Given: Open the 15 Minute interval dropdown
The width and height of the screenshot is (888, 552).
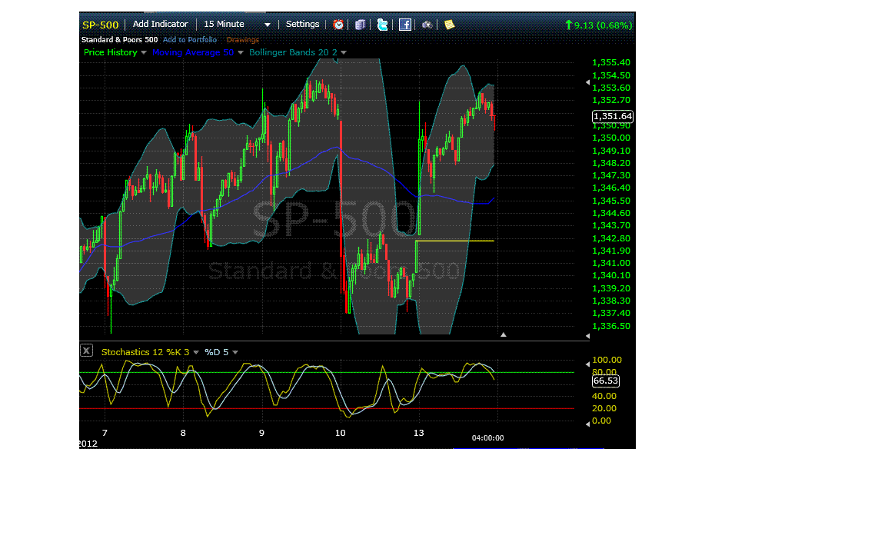Looking at the screenshot, I should pos(237,25).
